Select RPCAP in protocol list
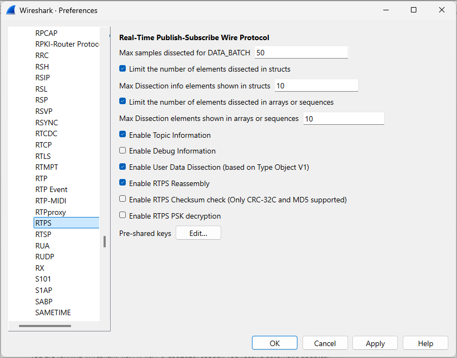Viewport: 457px width, 358px height. (x=46, y=33)
